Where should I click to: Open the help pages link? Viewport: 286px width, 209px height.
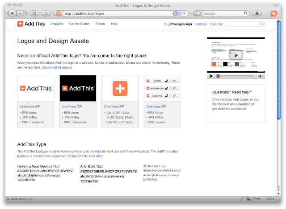240,99
